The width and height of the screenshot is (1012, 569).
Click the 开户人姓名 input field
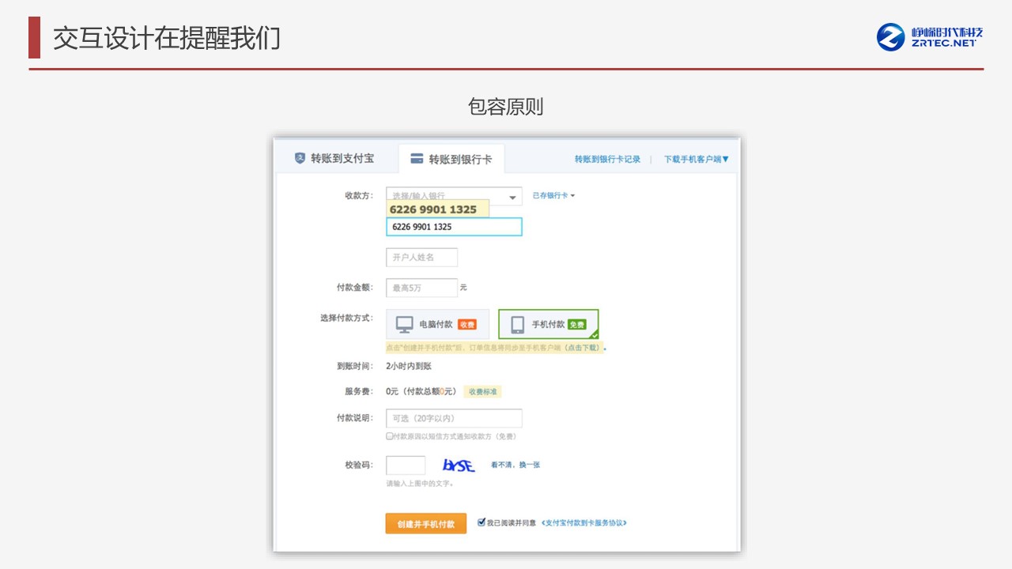pyautogui.click(x=421, y=258)
